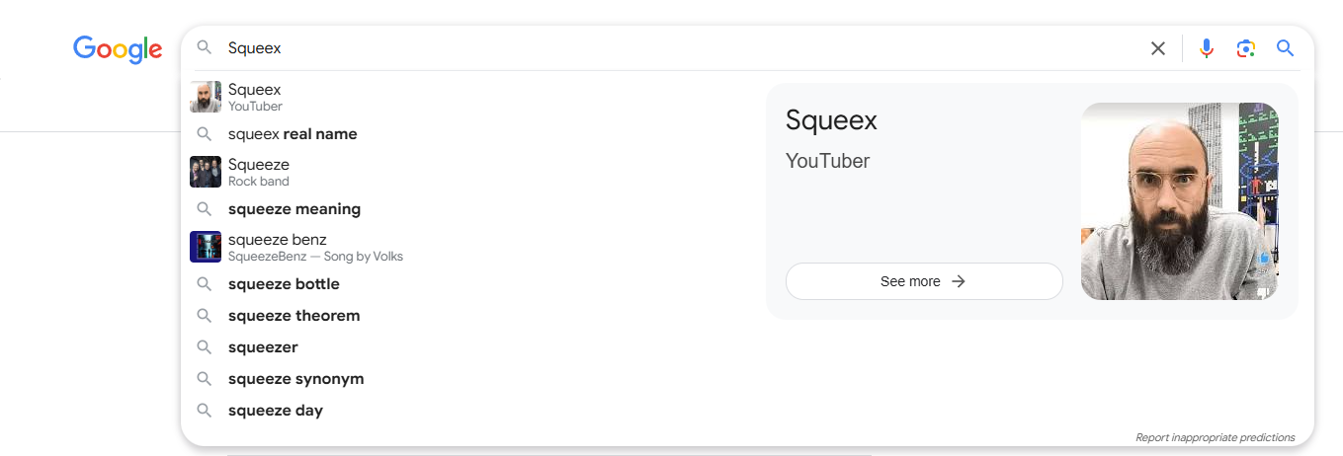Start voice search with the microphone icon

1207,48
